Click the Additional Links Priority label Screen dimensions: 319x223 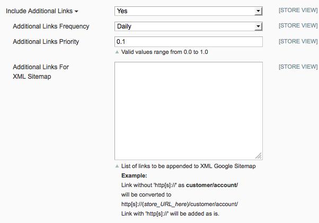[46, 42]
